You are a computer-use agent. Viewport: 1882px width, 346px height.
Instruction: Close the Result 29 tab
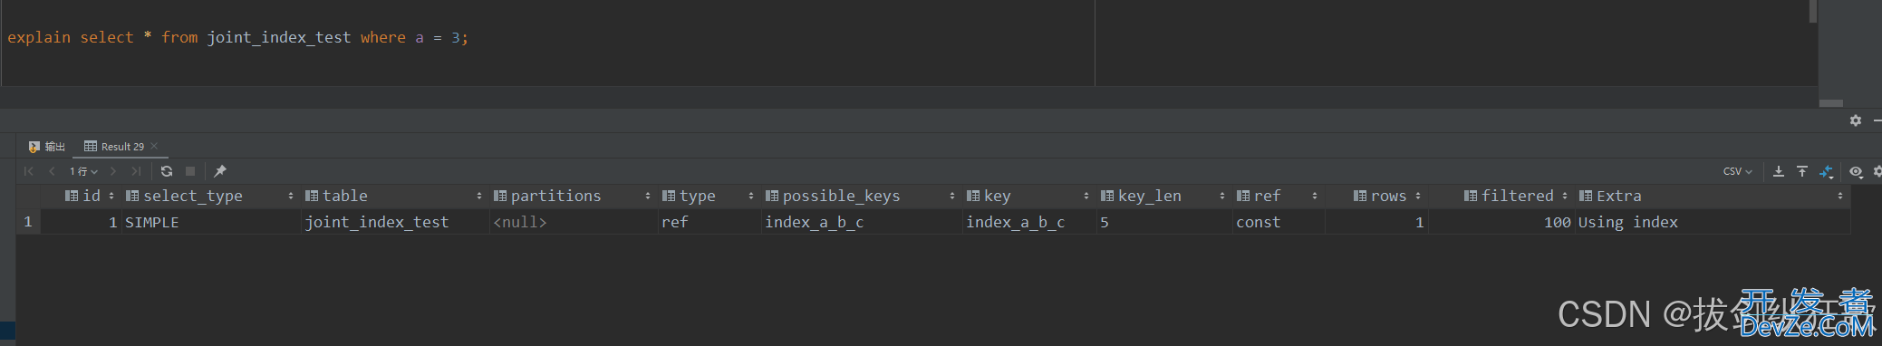tap(154, 146)
